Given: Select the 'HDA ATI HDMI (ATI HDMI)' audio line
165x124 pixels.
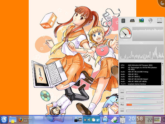Looking at the screenshot, I should [x=137, y=81].
